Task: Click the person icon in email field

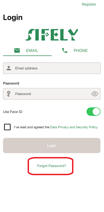Action: click(9, 68)
